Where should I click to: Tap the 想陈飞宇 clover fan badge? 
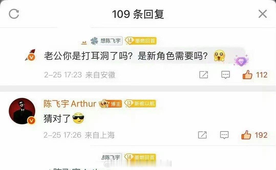tap(106, 41)
